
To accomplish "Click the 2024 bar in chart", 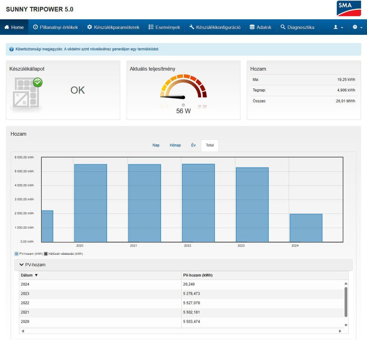I will (306, 228).
